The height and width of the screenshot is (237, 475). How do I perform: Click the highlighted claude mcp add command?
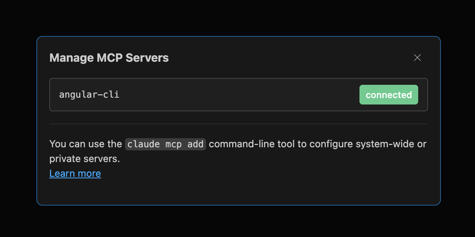click(x=165, y=144)
